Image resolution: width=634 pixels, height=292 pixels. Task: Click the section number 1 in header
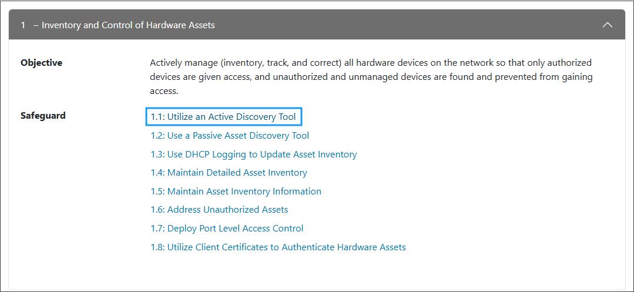[x=23, y=25]
